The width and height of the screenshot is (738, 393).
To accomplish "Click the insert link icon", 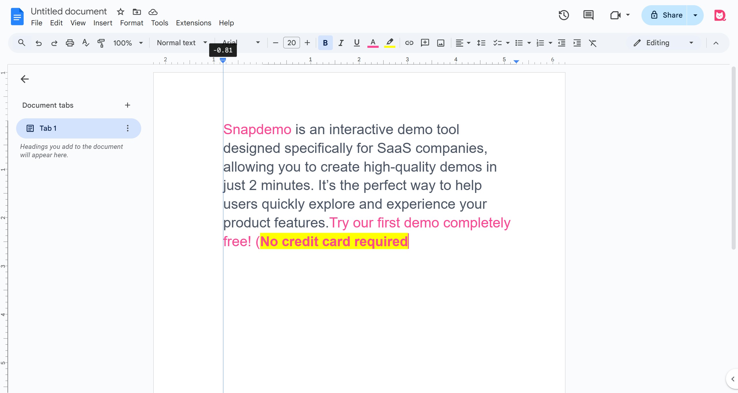I will [409, 43].
